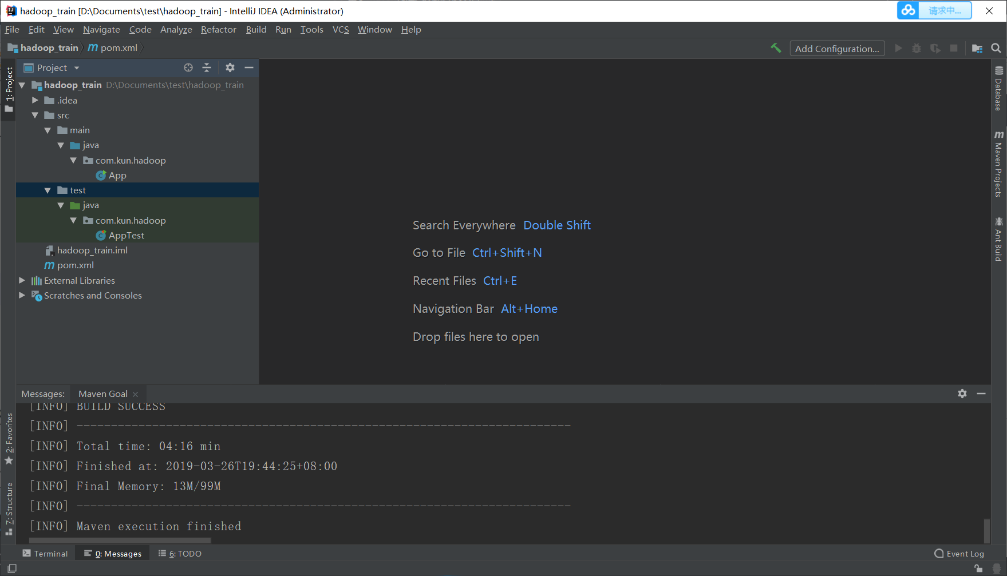Screen dimensions: 1007x576
Task: Click the AppTest class icon in tree
Action: coord(101,236)
